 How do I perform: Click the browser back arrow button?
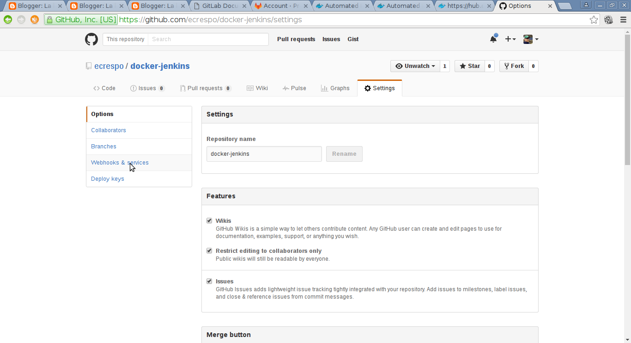pos(8,20)
